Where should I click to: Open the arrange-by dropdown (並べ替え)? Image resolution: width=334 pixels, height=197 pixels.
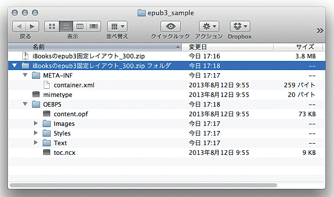tap(117, 26)
